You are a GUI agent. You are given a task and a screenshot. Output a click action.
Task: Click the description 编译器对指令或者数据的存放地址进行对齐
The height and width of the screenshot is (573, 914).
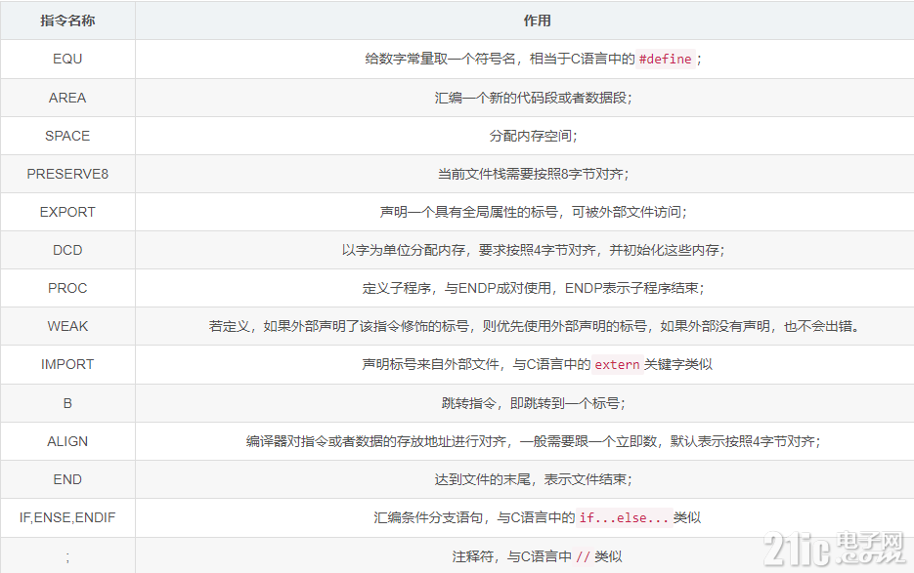click(533, 441)
